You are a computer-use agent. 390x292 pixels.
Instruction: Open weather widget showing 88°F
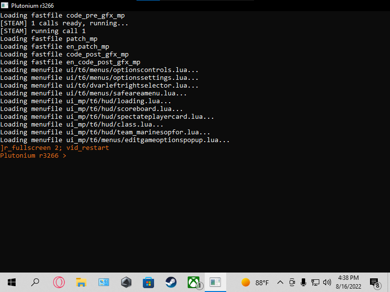255,283
